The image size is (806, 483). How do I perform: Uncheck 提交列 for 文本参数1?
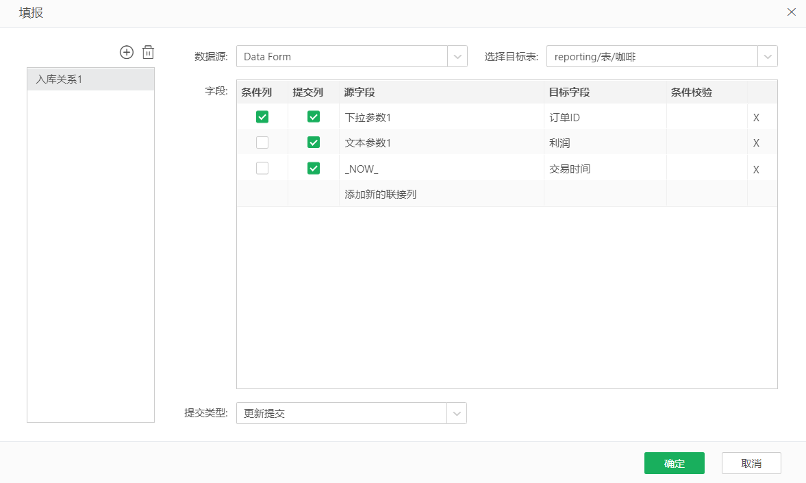pyautogui.click(x=314, y=143)
